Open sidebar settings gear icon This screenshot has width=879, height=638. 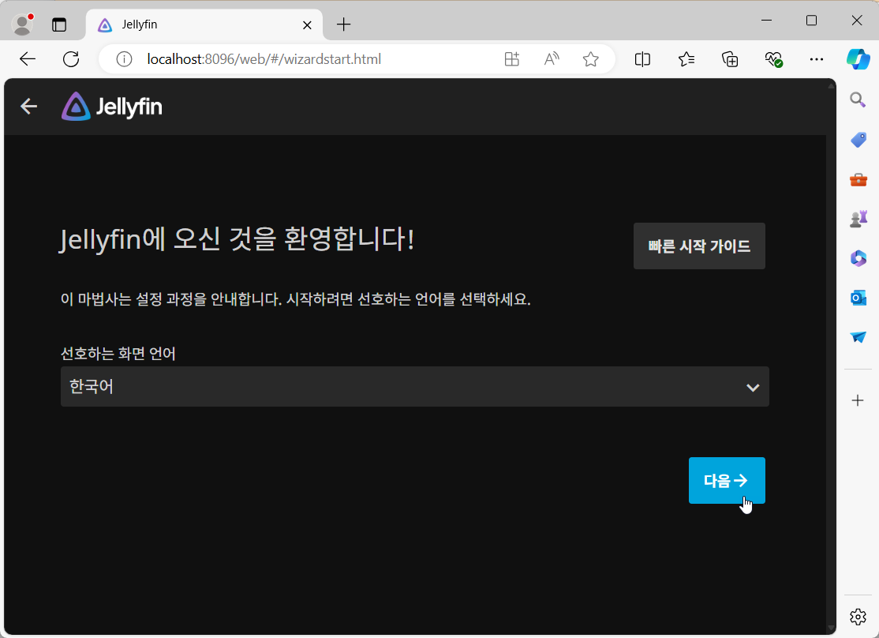858,617
